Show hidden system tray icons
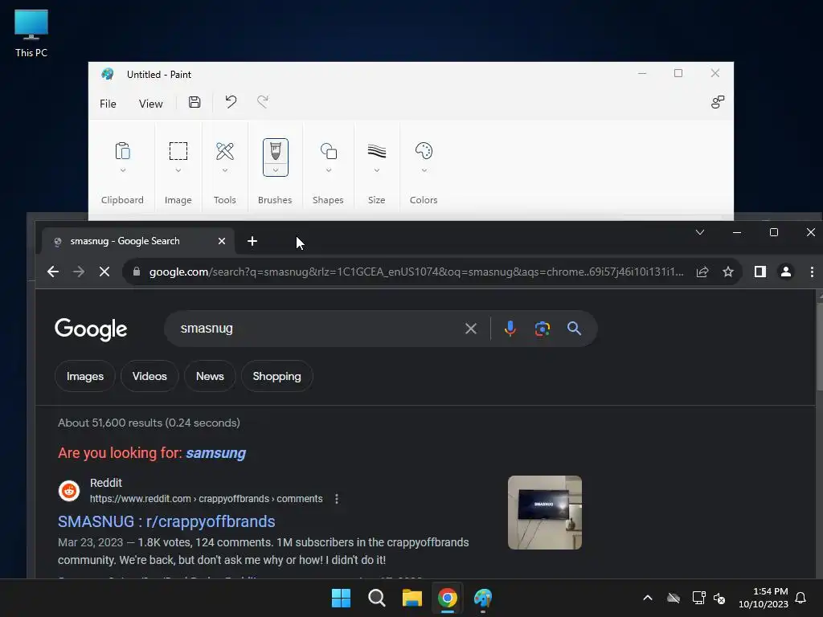Viewport: 823px width, 617px height. click(648, 598)
